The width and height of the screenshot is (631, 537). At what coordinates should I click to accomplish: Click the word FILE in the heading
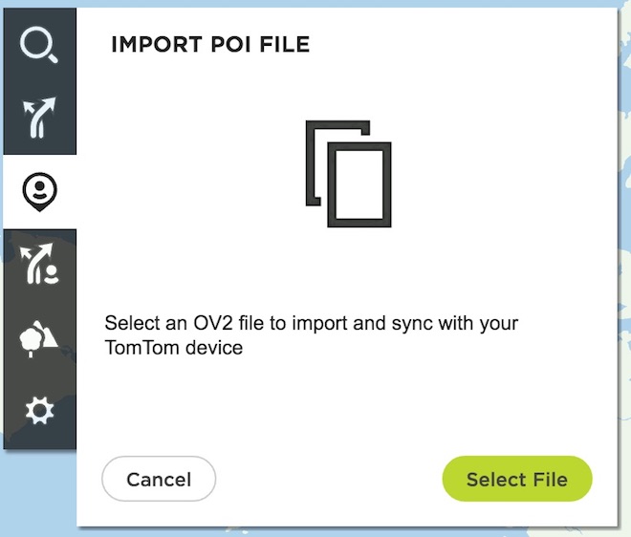(x=285, y=44)
